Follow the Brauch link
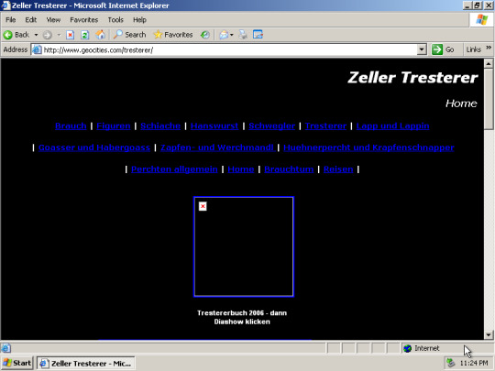Screen dimensions: 495x371 [71, 125]
